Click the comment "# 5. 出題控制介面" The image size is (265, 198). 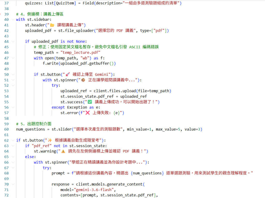click(x=34, y=124)
